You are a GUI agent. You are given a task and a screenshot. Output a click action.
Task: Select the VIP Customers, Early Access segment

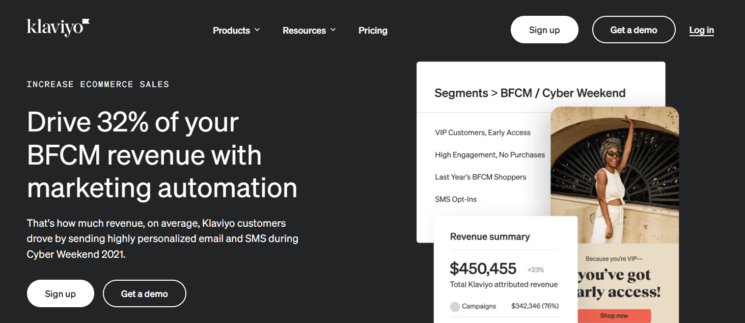pos(482,132)
